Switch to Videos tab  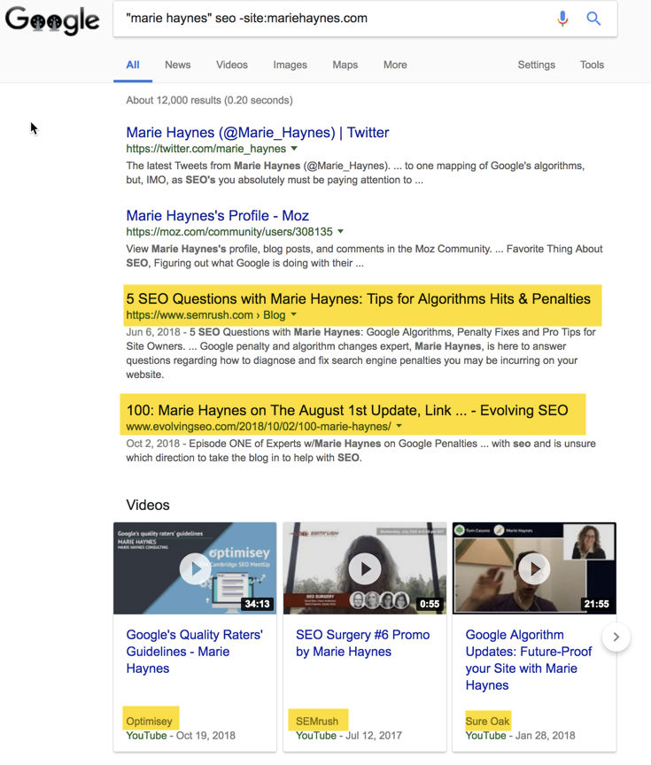232,65
